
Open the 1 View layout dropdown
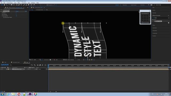[80, 60]
